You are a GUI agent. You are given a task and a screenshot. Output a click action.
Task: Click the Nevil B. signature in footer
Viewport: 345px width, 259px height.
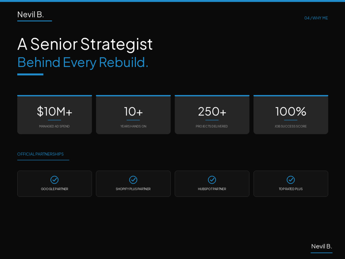[x=322, y=246]
